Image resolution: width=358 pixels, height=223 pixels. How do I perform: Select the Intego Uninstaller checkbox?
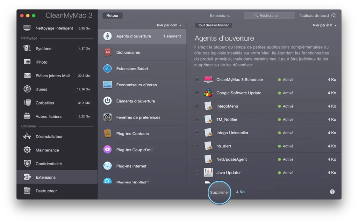pyautogui.click(x=197, y=132)
